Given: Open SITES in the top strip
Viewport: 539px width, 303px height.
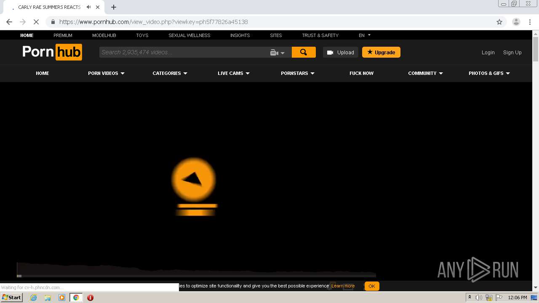Looking at the screenshot, I should pyautogui.click(x=276, y=35).
